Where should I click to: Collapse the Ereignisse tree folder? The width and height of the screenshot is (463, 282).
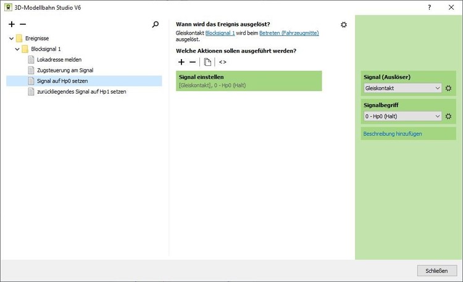[x=12, y=38]
